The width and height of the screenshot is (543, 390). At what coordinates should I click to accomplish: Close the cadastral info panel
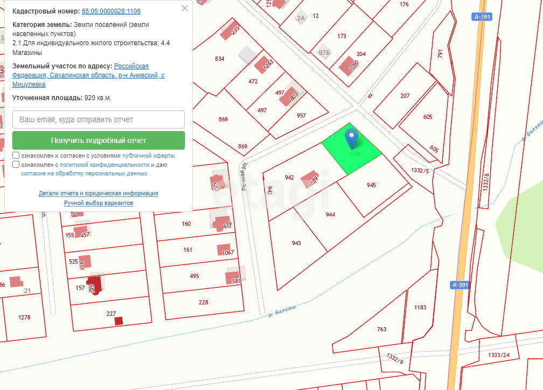185,8
